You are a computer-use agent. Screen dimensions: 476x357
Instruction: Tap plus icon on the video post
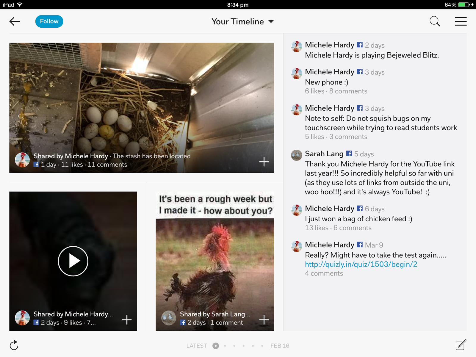[x=127, y=320]
